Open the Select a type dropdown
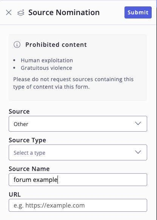The height and width of the screenshot is (220, 157). pos(78,152)
